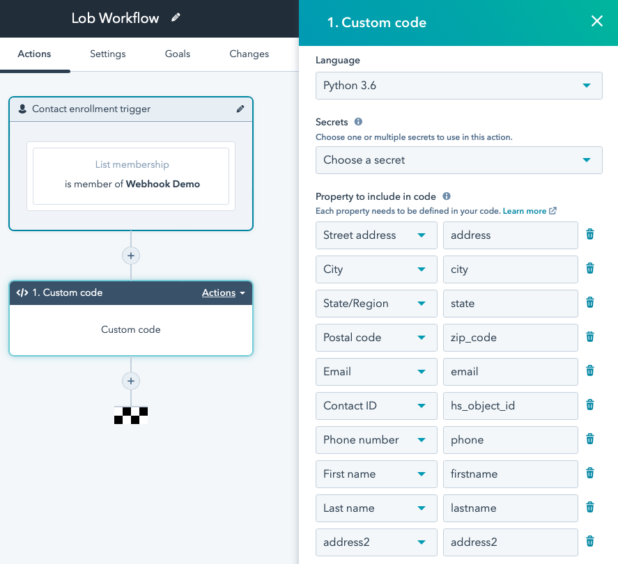This screenshot has width=618, height=564.
Task: Expand the Choose a secret dropdown
Action: coord(458,160)
